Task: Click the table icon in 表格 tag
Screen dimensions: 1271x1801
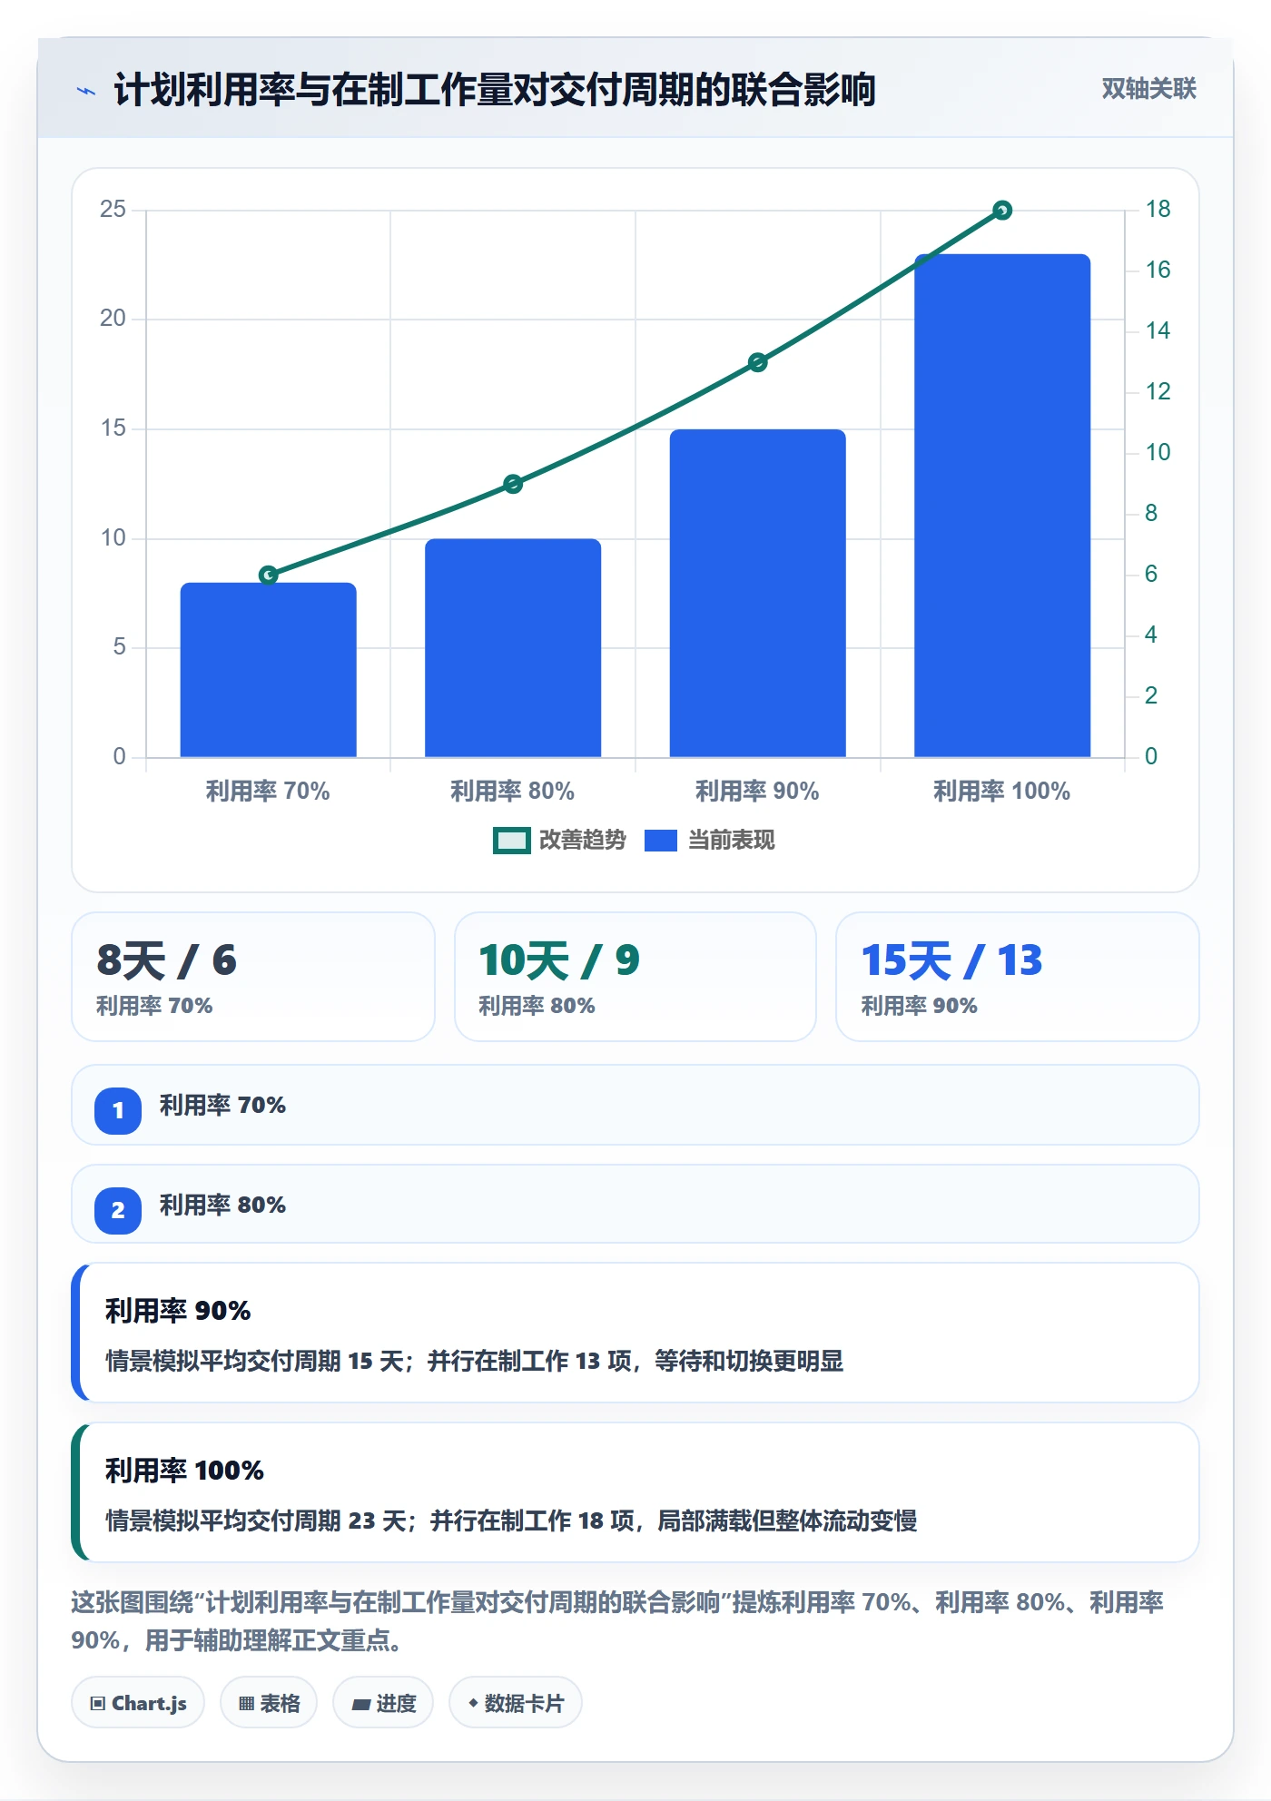Action: [x=246, y=1703]
